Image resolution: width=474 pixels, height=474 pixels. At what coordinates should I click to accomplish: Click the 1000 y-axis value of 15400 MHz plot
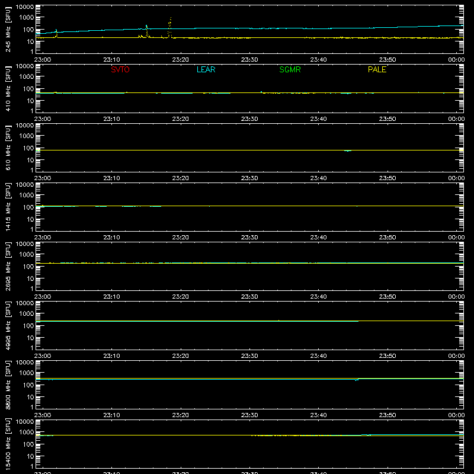click(27, 433)
